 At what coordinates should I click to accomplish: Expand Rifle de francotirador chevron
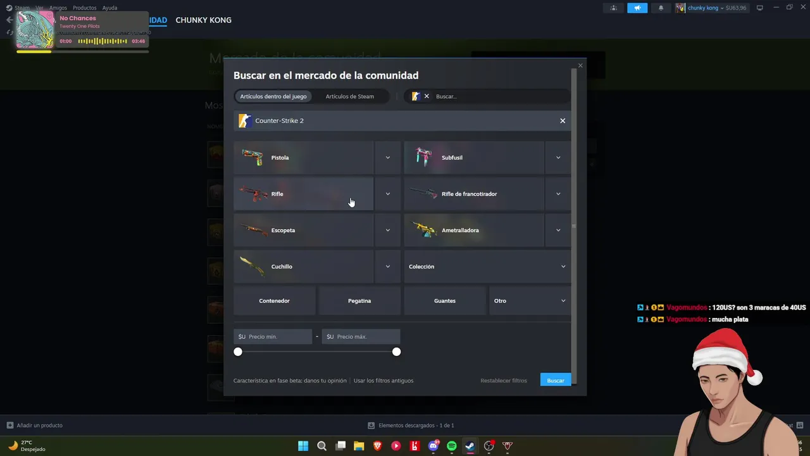[558, 194]
